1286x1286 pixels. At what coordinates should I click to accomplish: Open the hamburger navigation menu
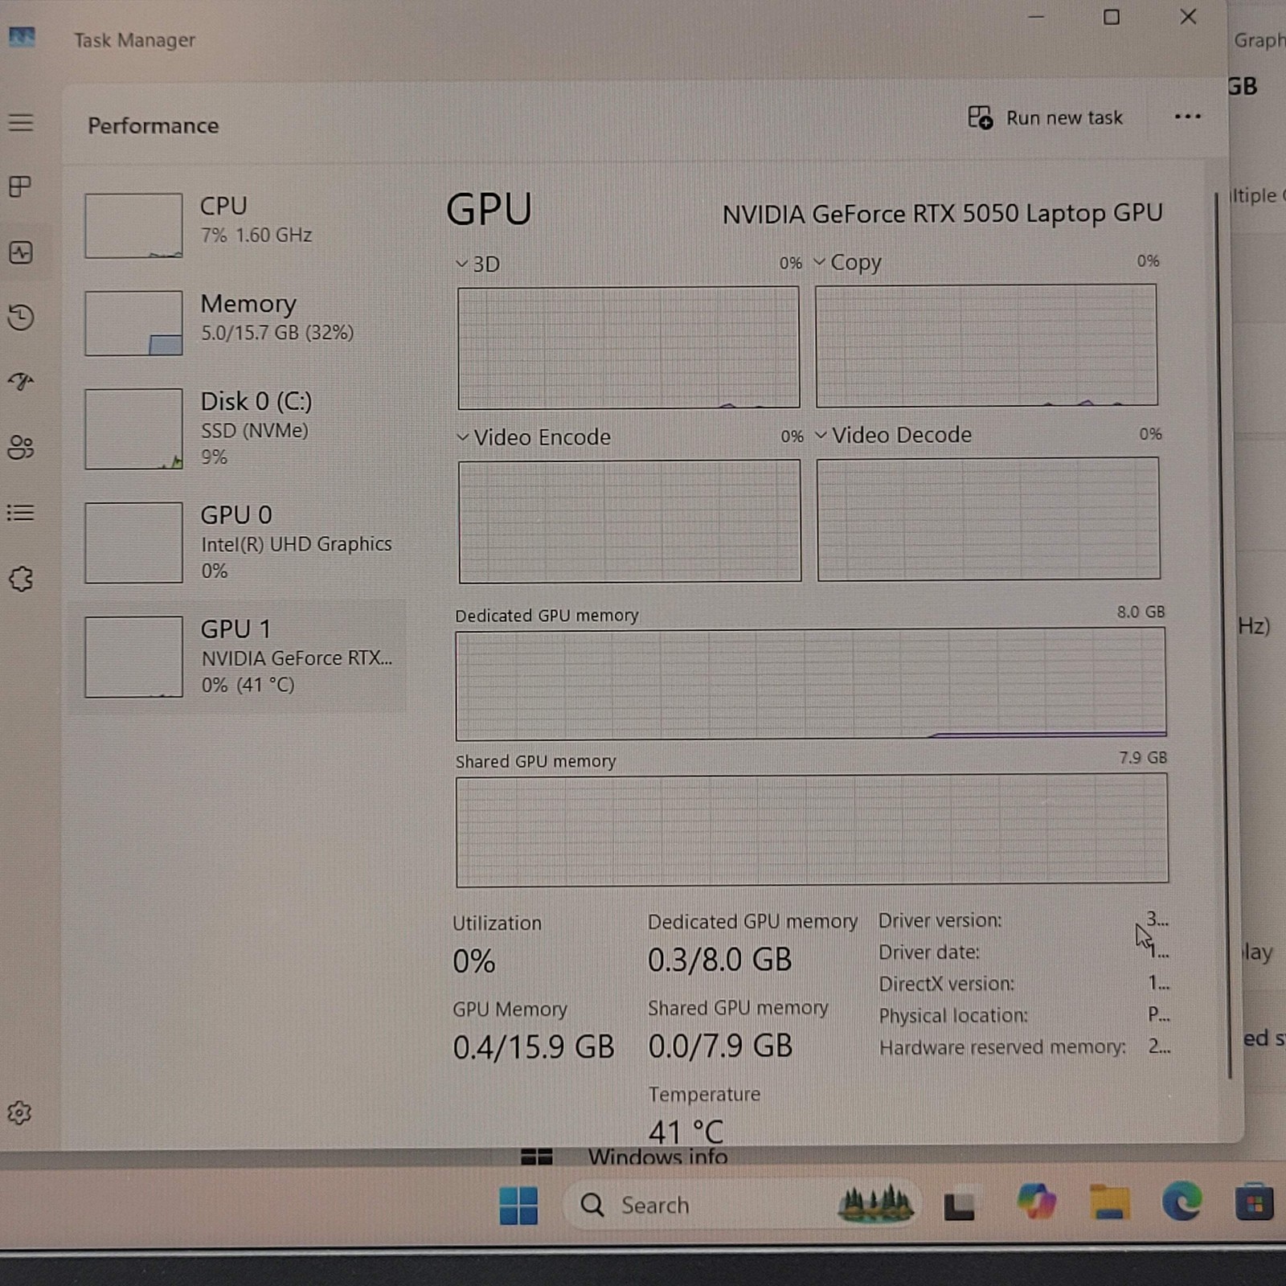click(x=21, y=123)
